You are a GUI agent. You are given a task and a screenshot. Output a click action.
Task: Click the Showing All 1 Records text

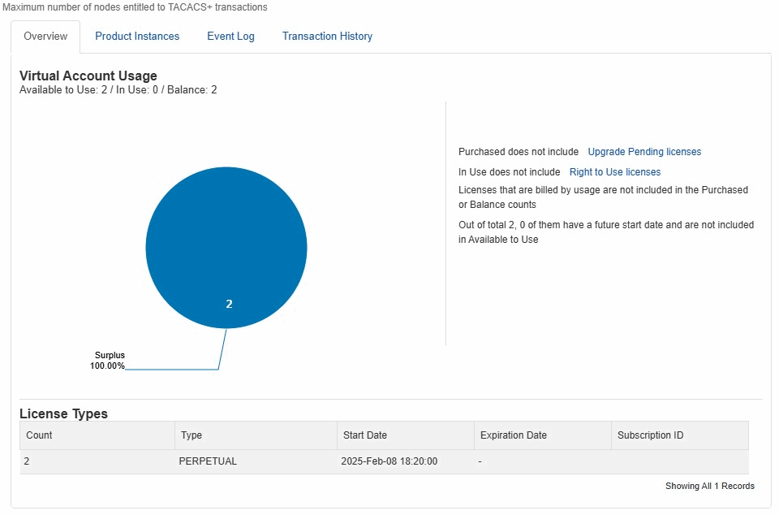click(x=710, y=486)
